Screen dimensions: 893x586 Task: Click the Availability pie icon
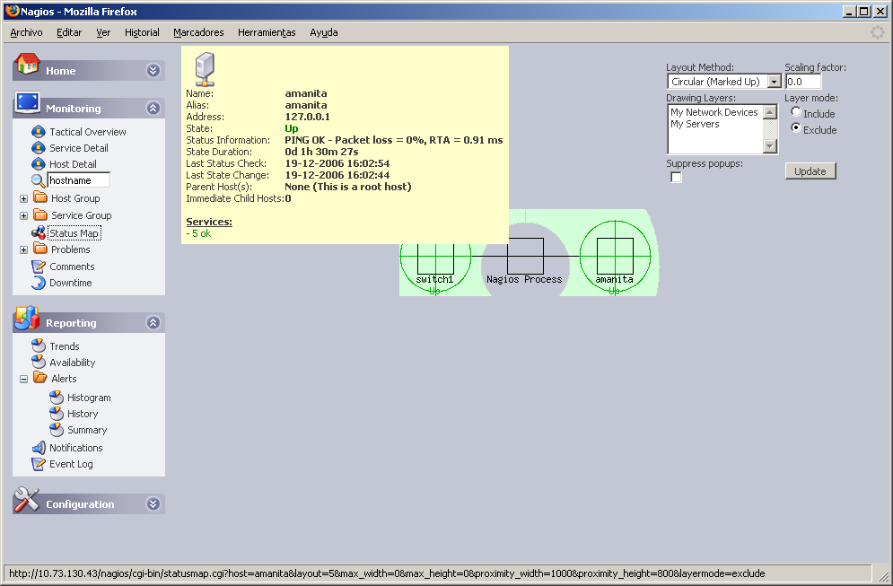point(39,363)
